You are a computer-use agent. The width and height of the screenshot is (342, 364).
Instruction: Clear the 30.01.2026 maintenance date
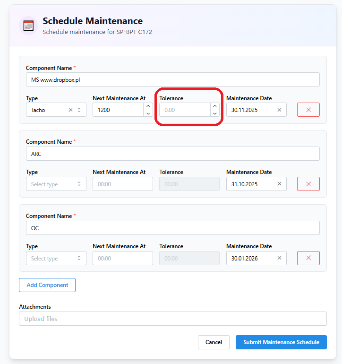279,259
